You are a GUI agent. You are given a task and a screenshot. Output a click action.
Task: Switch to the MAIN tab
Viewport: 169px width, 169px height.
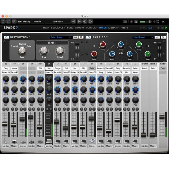click(46, 28)
